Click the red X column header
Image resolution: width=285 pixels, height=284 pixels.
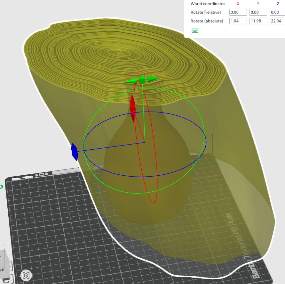(238, 4)
